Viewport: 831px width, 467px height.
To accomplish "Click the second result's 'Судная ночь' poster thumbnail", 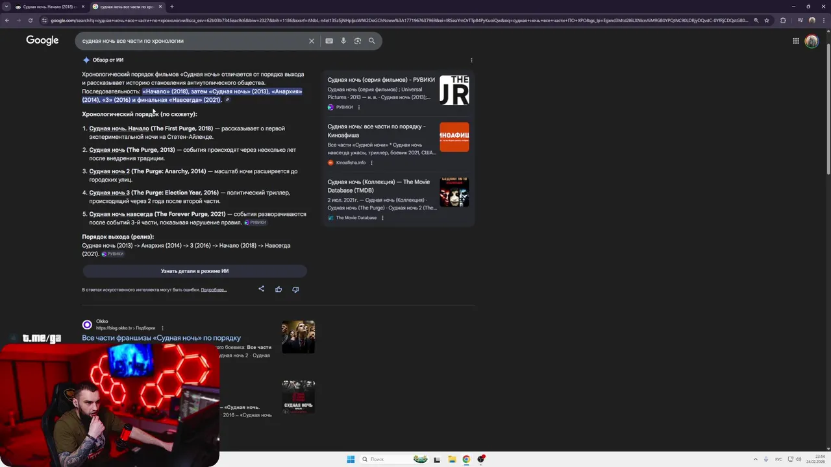I will pos(298,397).
